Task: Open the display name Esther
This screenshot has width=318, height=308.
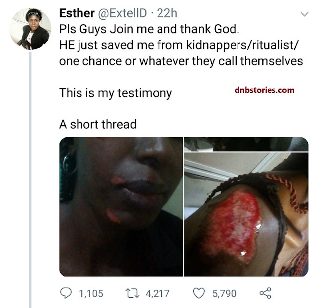Action: click(77, 13)
